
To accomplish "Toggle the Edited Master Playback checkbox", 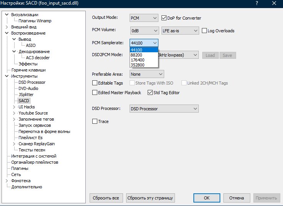I will pos(95,93).
